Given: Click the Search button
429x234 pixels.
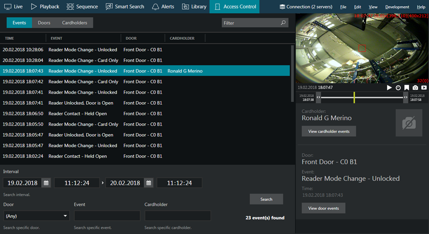Looking at the screenshot, I should tap(266, 199).
